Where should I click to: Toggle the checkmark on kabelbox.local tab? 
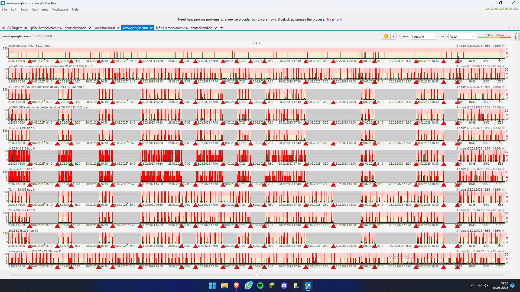pyautogui.click(x=118, y=28)
